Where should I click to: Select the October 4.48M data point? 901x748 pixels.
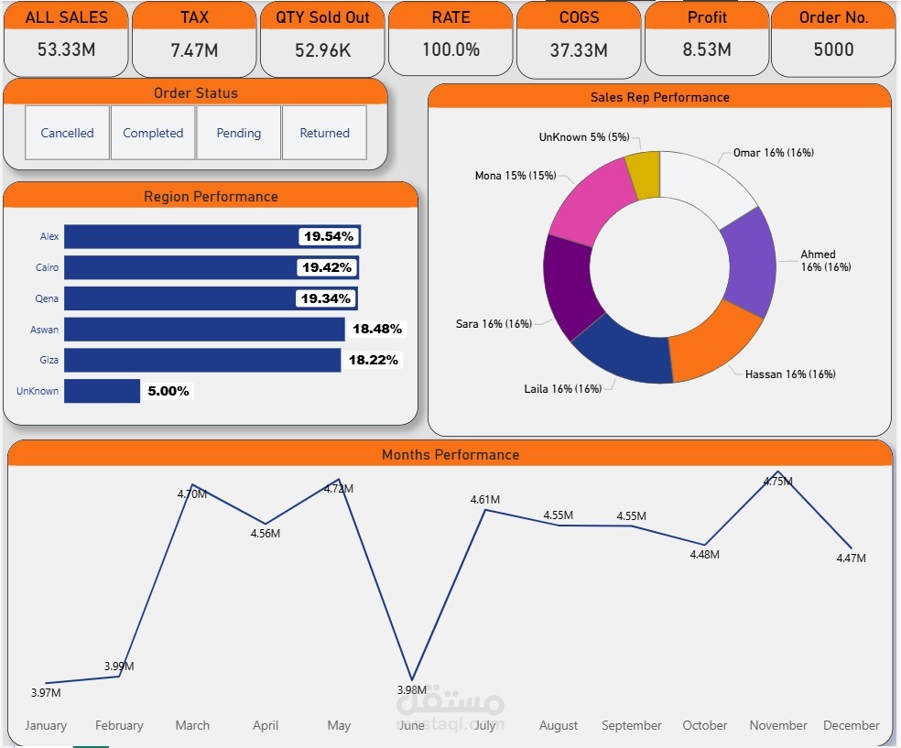pyautogui.click(x=705, y=545)
